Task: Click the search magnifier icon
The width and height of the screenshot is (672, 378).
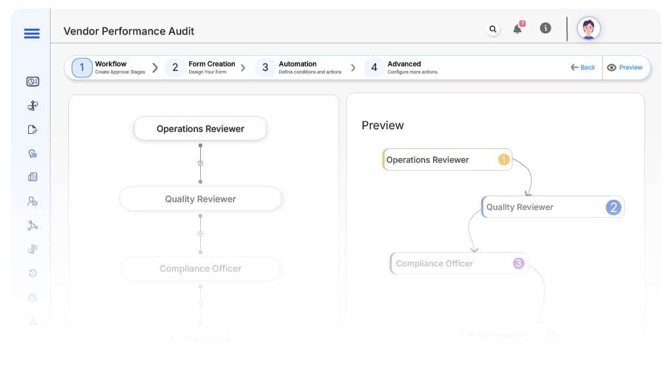Action: click(x=493, y=29)
